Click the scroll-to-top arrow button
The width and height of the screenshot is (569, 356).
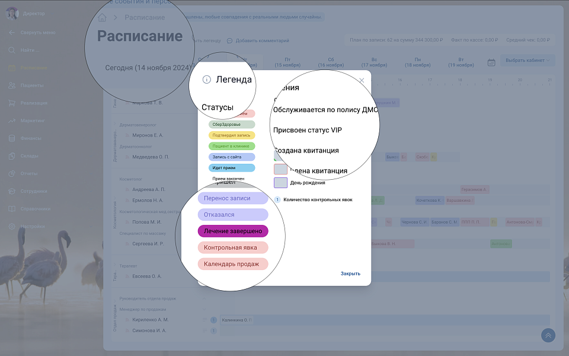[x=548, y=335]
